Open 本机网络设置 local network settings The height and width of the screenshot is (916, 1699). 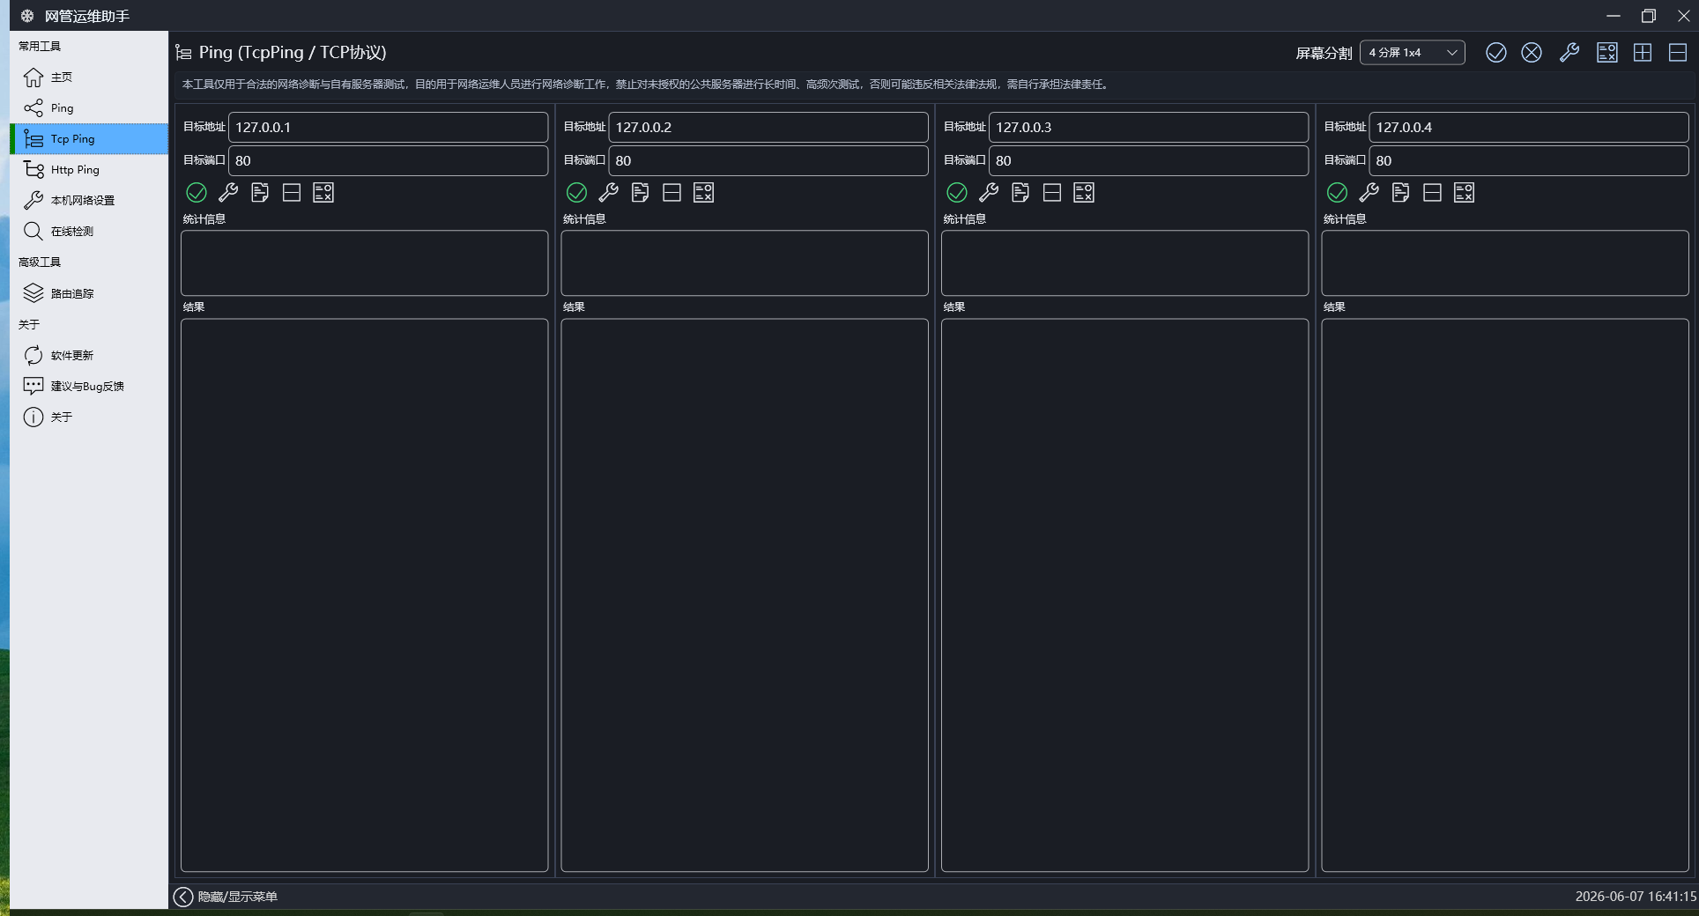pos(88,201)
